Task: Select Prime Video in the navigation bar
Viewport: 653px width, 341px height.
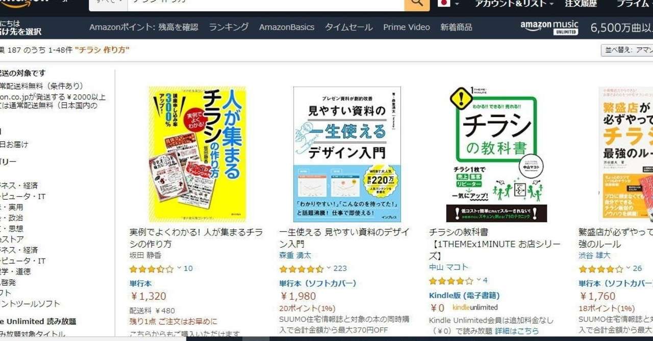Action: point(407,27)
